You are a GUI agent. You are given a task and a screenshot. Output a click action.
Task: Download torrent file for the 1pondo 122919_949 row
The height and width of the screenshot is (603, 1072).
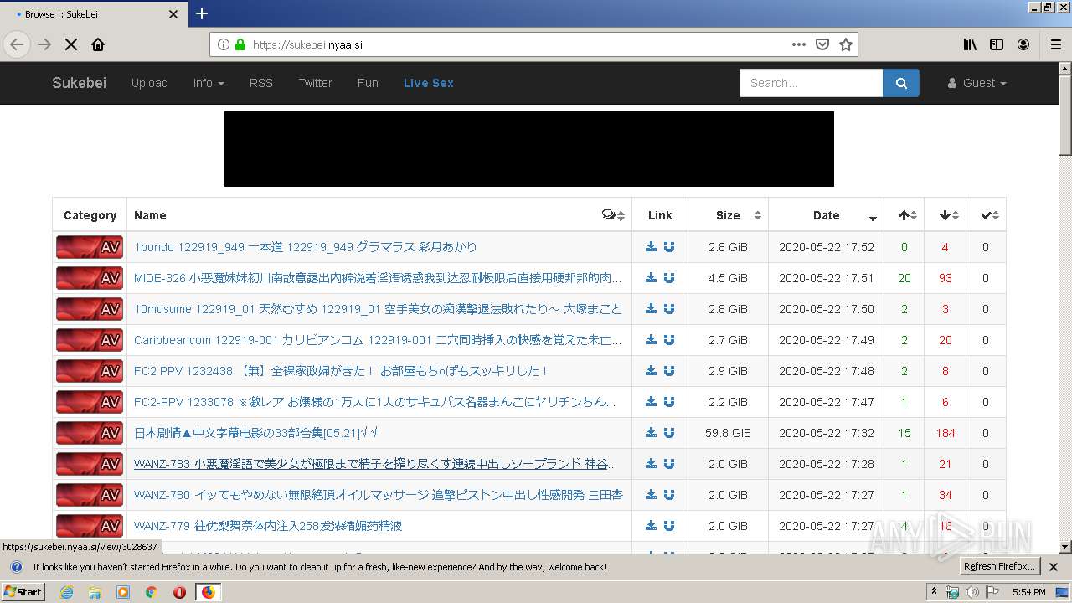(651, 247)
